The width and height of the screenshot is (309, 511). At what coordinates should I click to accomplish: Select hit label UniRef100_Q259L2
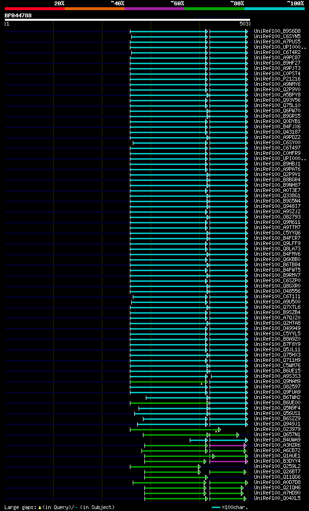278,466
